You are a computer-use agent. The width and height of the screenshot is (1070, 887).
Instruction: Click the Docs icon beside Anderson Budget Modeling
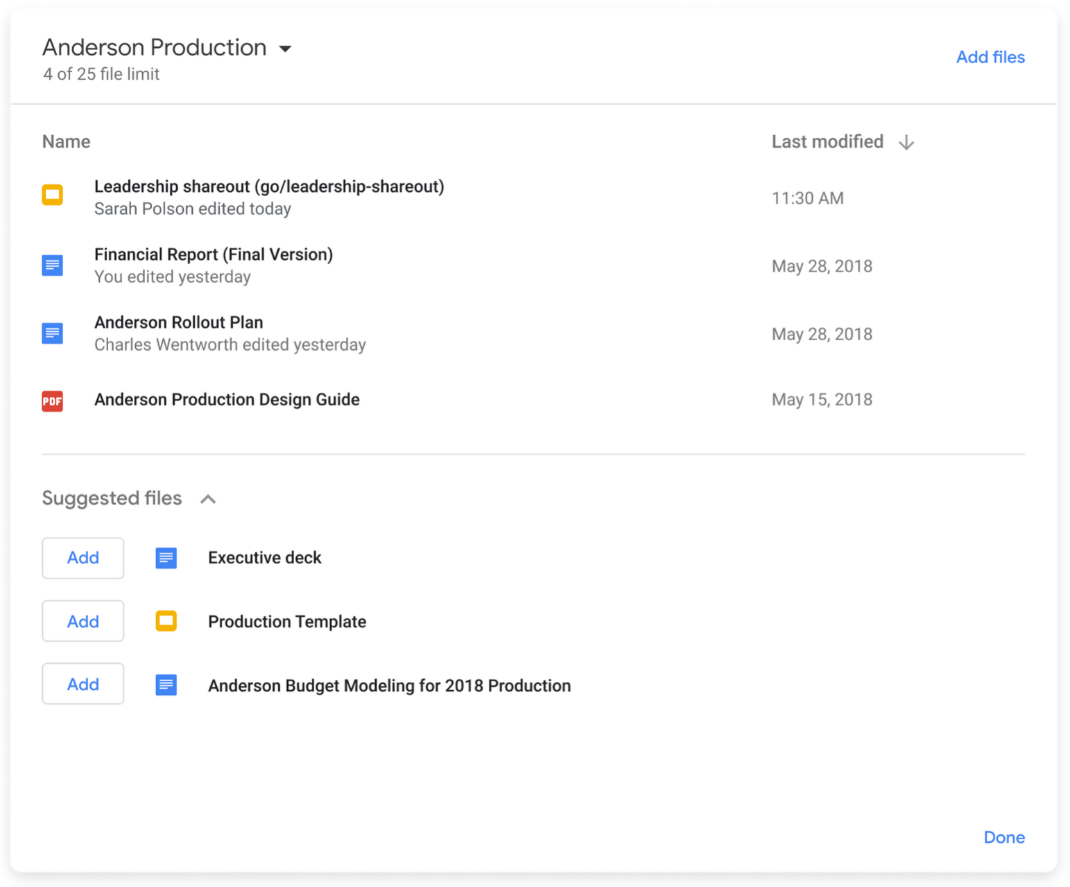[166, 685]
